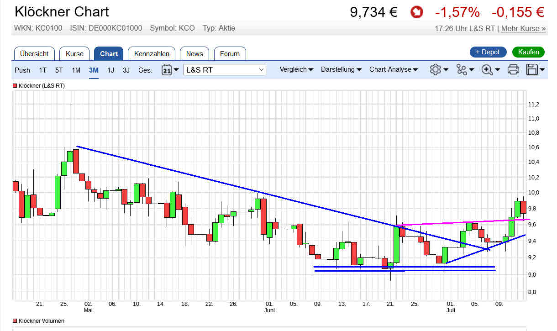The height and width of the screenshot is (331, 557).
Task: Click the 9,734 € price value
Action: click(x=374, y=12)
